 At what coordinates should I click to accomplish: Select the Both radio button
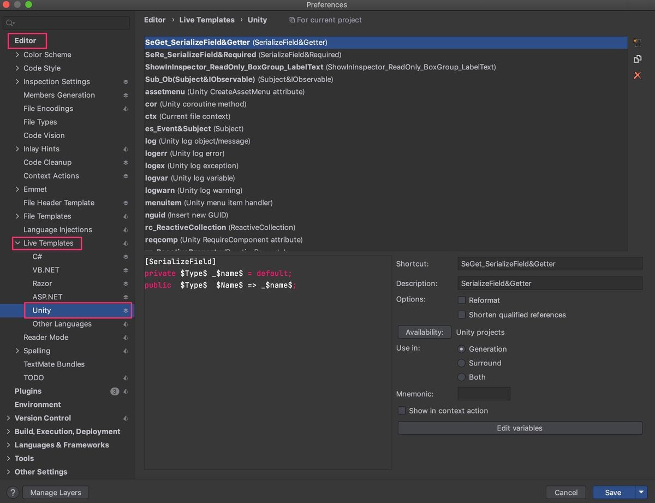[x=462, y=377]
